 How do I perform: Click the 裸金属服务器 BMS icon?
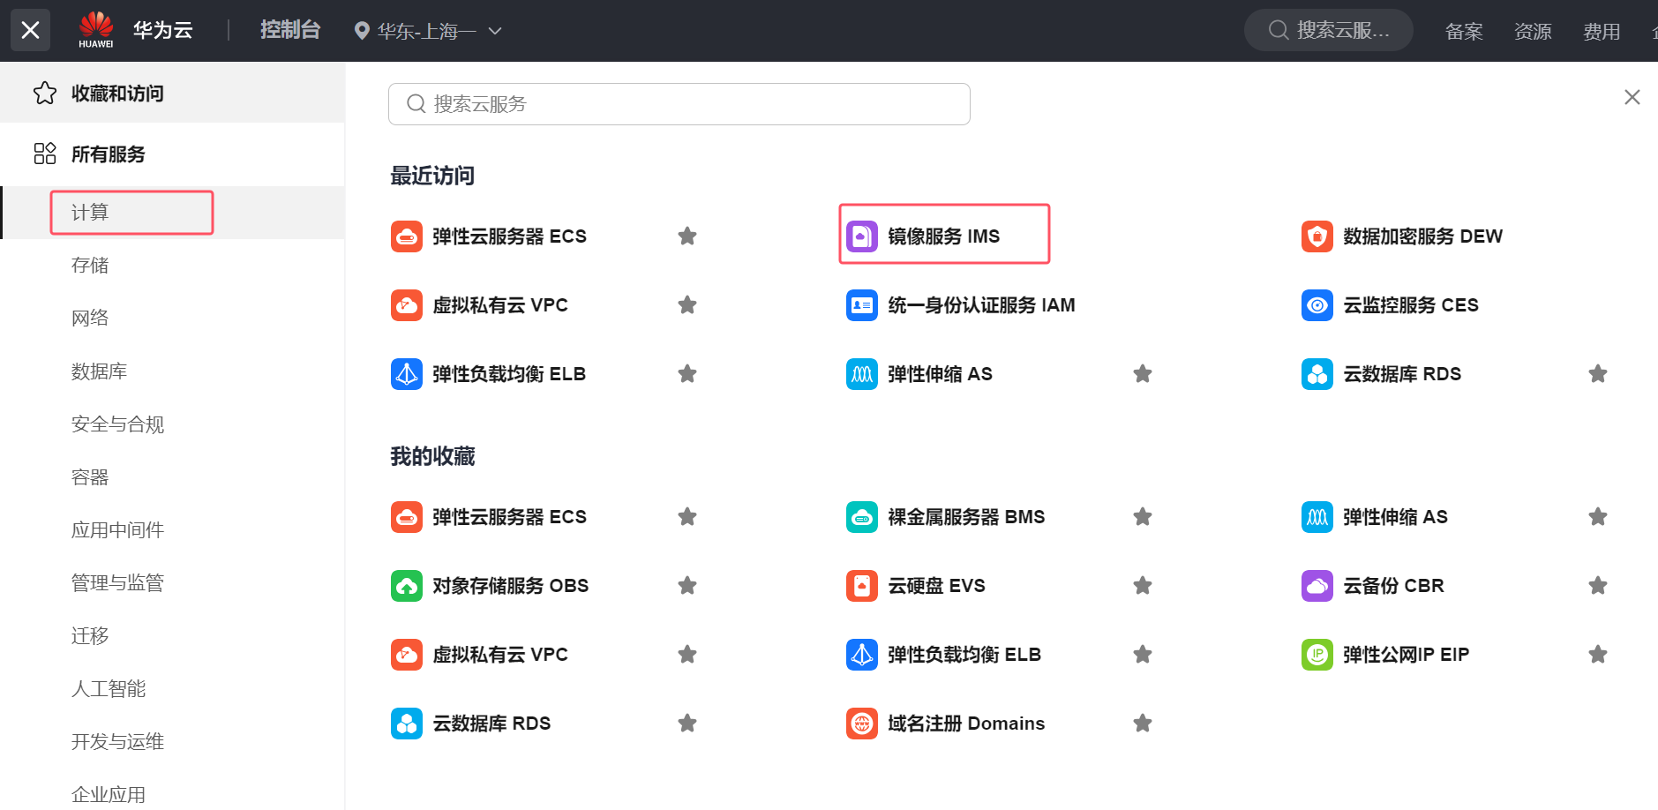coord(862,517)
